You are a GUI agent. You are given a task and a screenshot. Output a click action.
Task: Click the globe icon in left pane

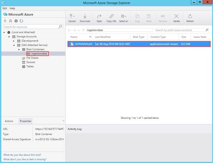pos(16,21)
